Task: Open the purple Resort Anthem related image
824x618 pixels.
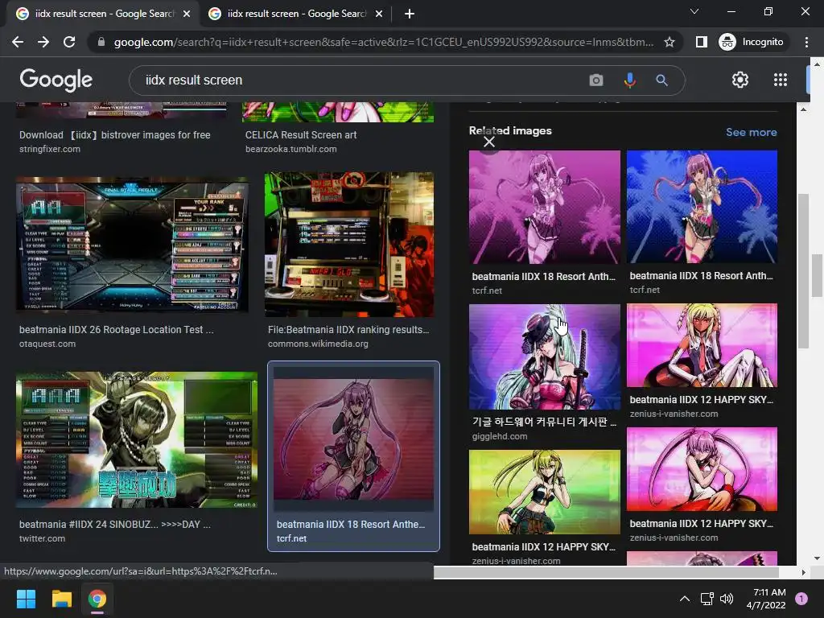Action: tap(545, 207)
